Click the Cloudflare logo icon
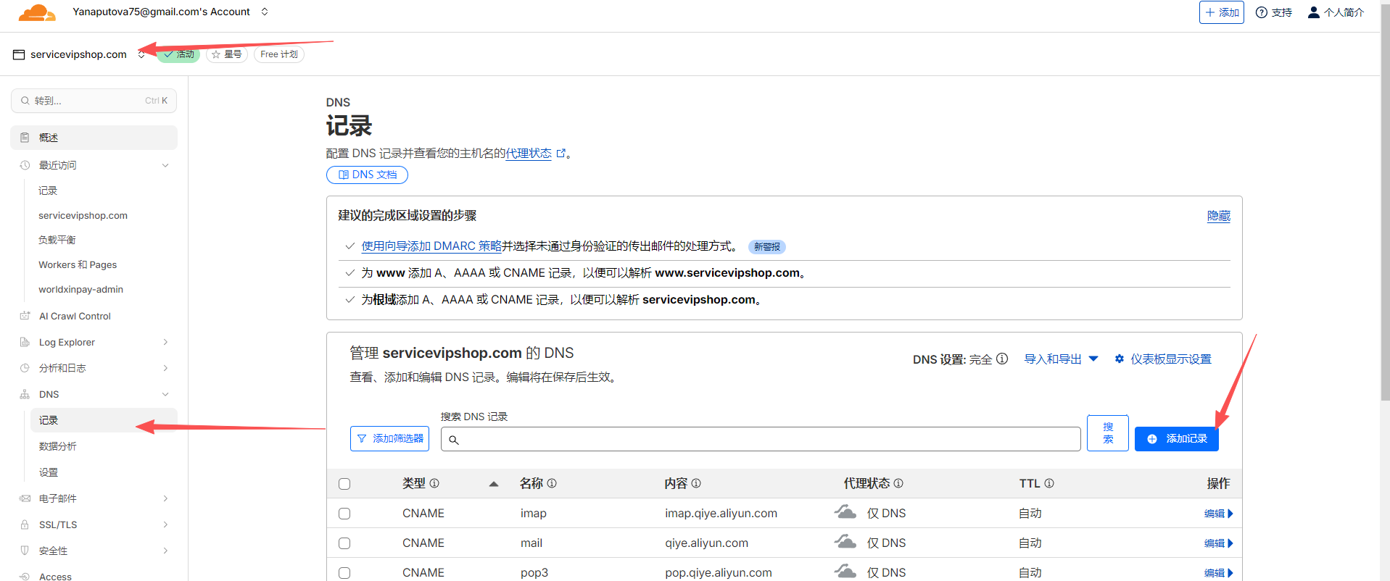 tap(36, 12)
